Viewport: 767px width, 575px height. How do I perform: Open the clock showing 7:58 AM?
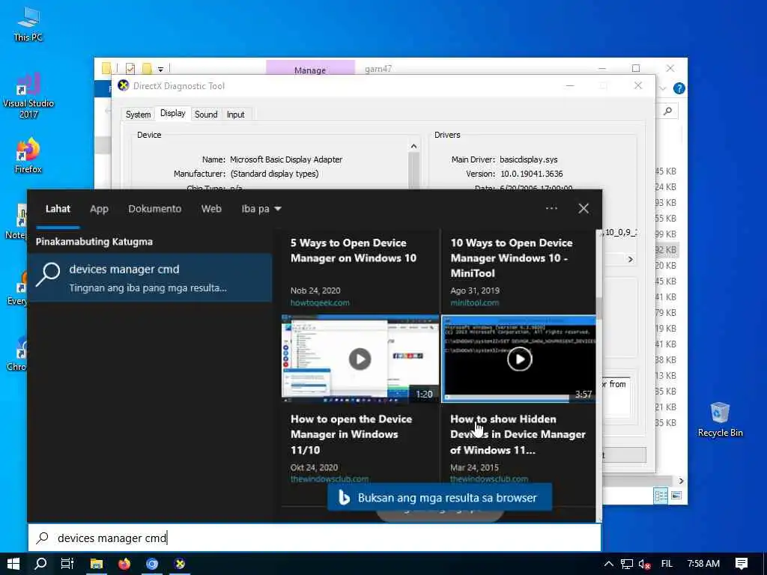(x=703, y=564)
